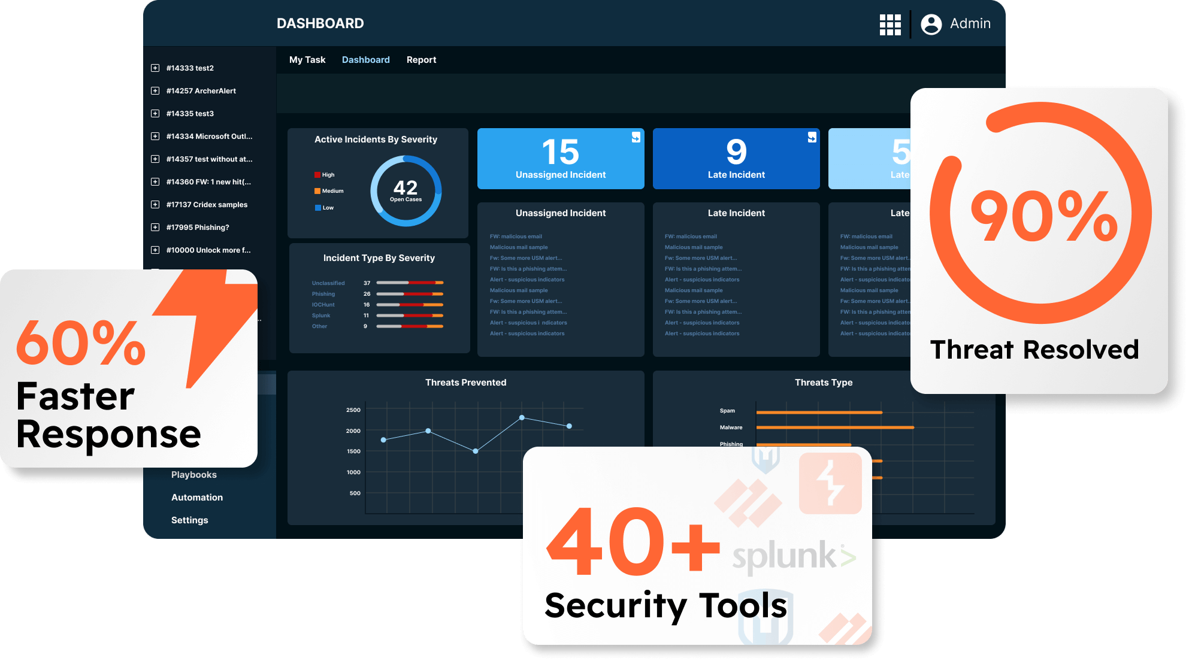Open the Report tab
This screenshot has height=661, width=1189.
[x=421, y=59]
